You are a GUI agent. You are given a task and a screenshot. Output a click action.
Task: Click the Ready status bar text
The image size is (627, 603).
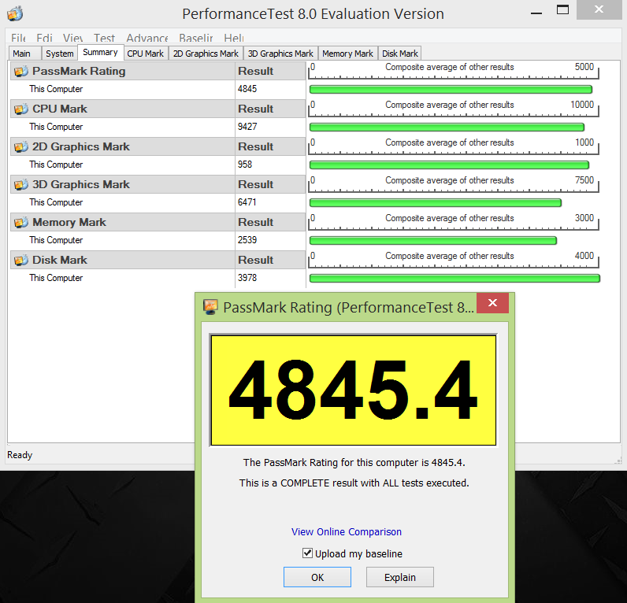(20, 455)
